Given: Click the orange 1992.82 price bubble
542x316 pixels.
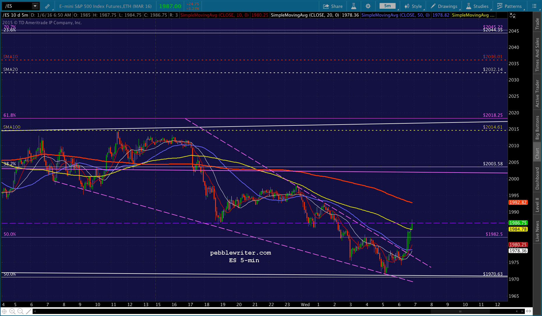Looking at the screenshot, I should click(518, 203).
